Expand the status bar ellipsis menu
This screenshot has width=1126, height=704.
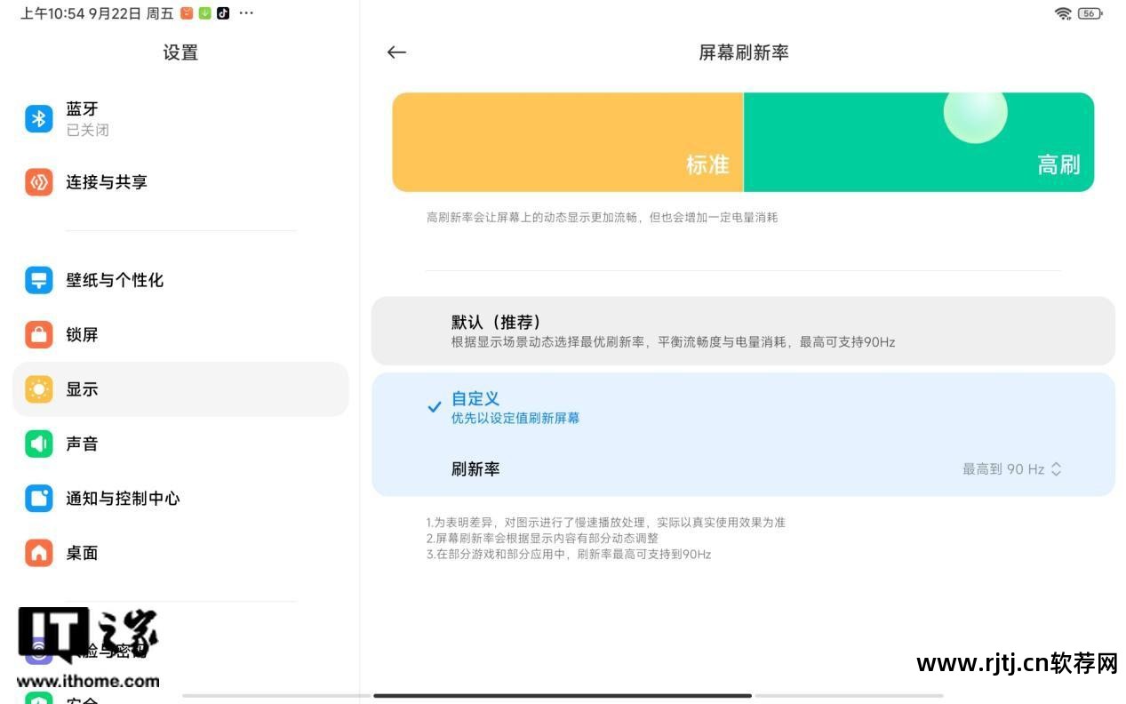246,12
